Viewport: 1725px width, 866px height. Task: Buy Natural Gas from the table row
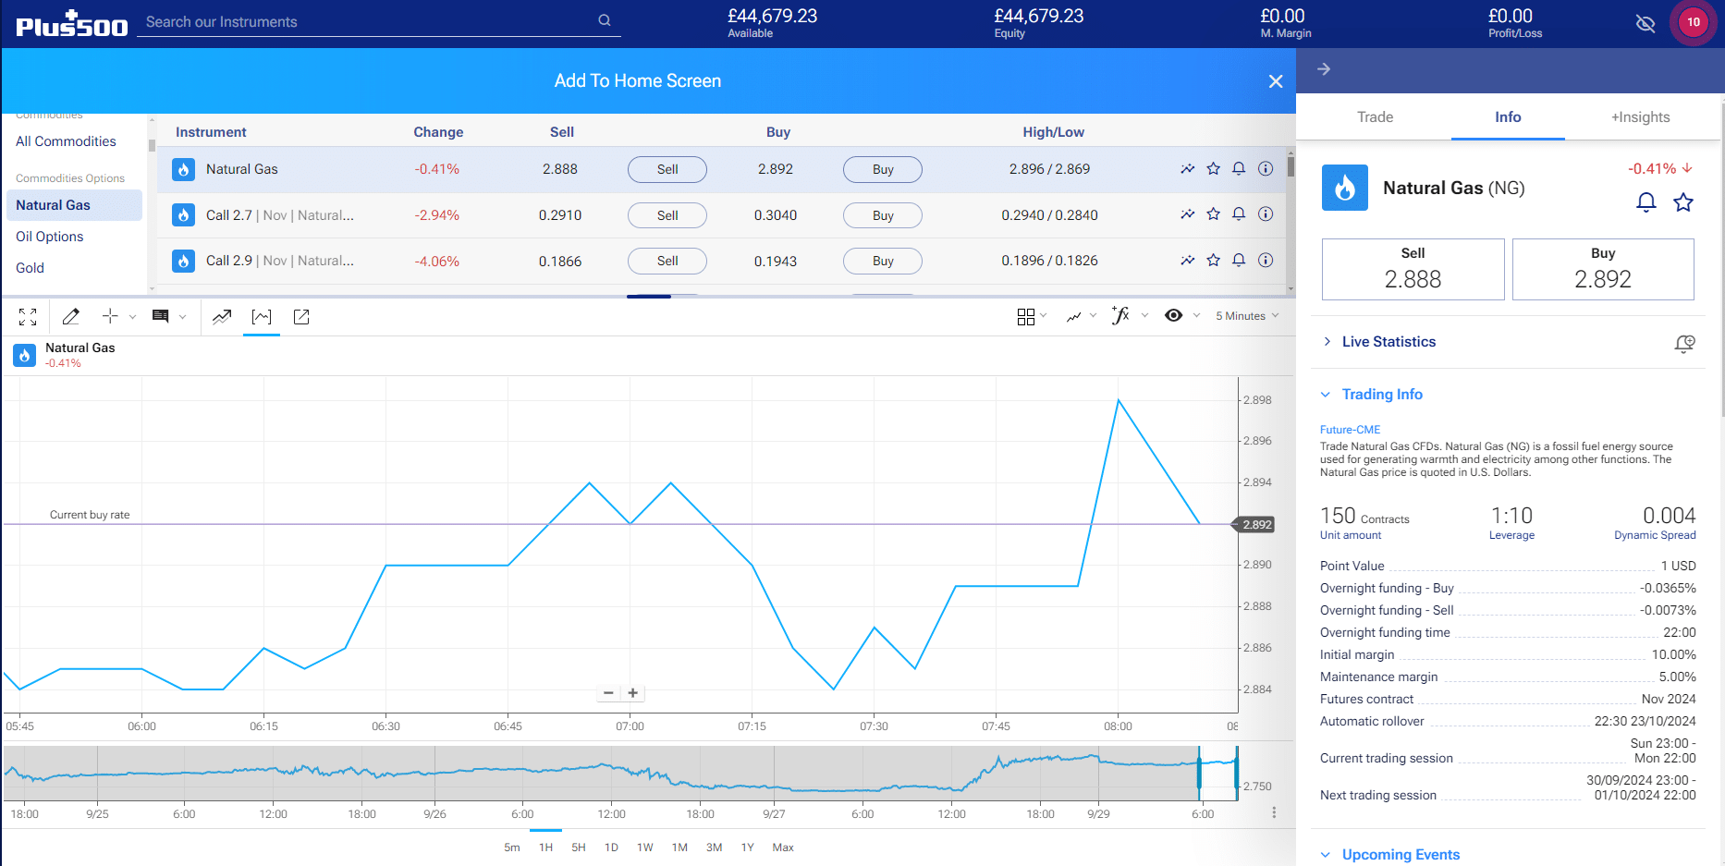pos(883,169)
